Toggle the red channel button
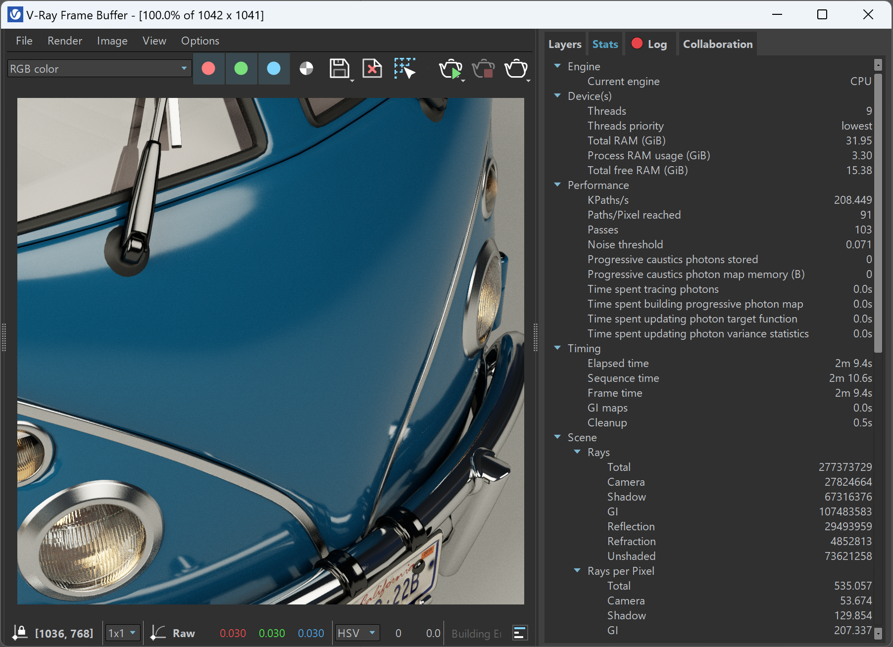 tap(208, 69)
